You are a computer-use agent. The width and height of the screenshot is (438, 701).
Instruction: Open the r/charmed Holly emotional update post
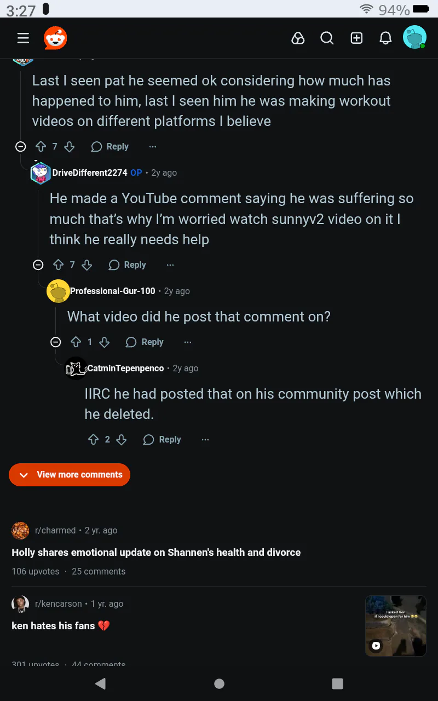tap(156, 553)
